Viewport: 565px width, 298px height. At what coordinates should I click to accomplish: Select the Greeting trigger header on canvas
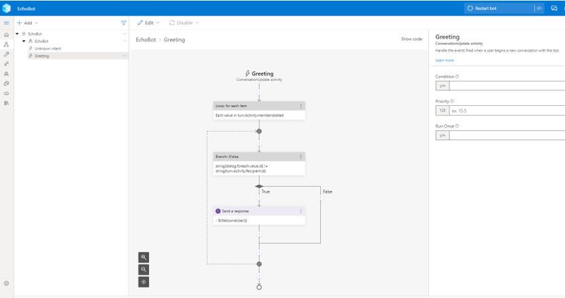(259, 75)
